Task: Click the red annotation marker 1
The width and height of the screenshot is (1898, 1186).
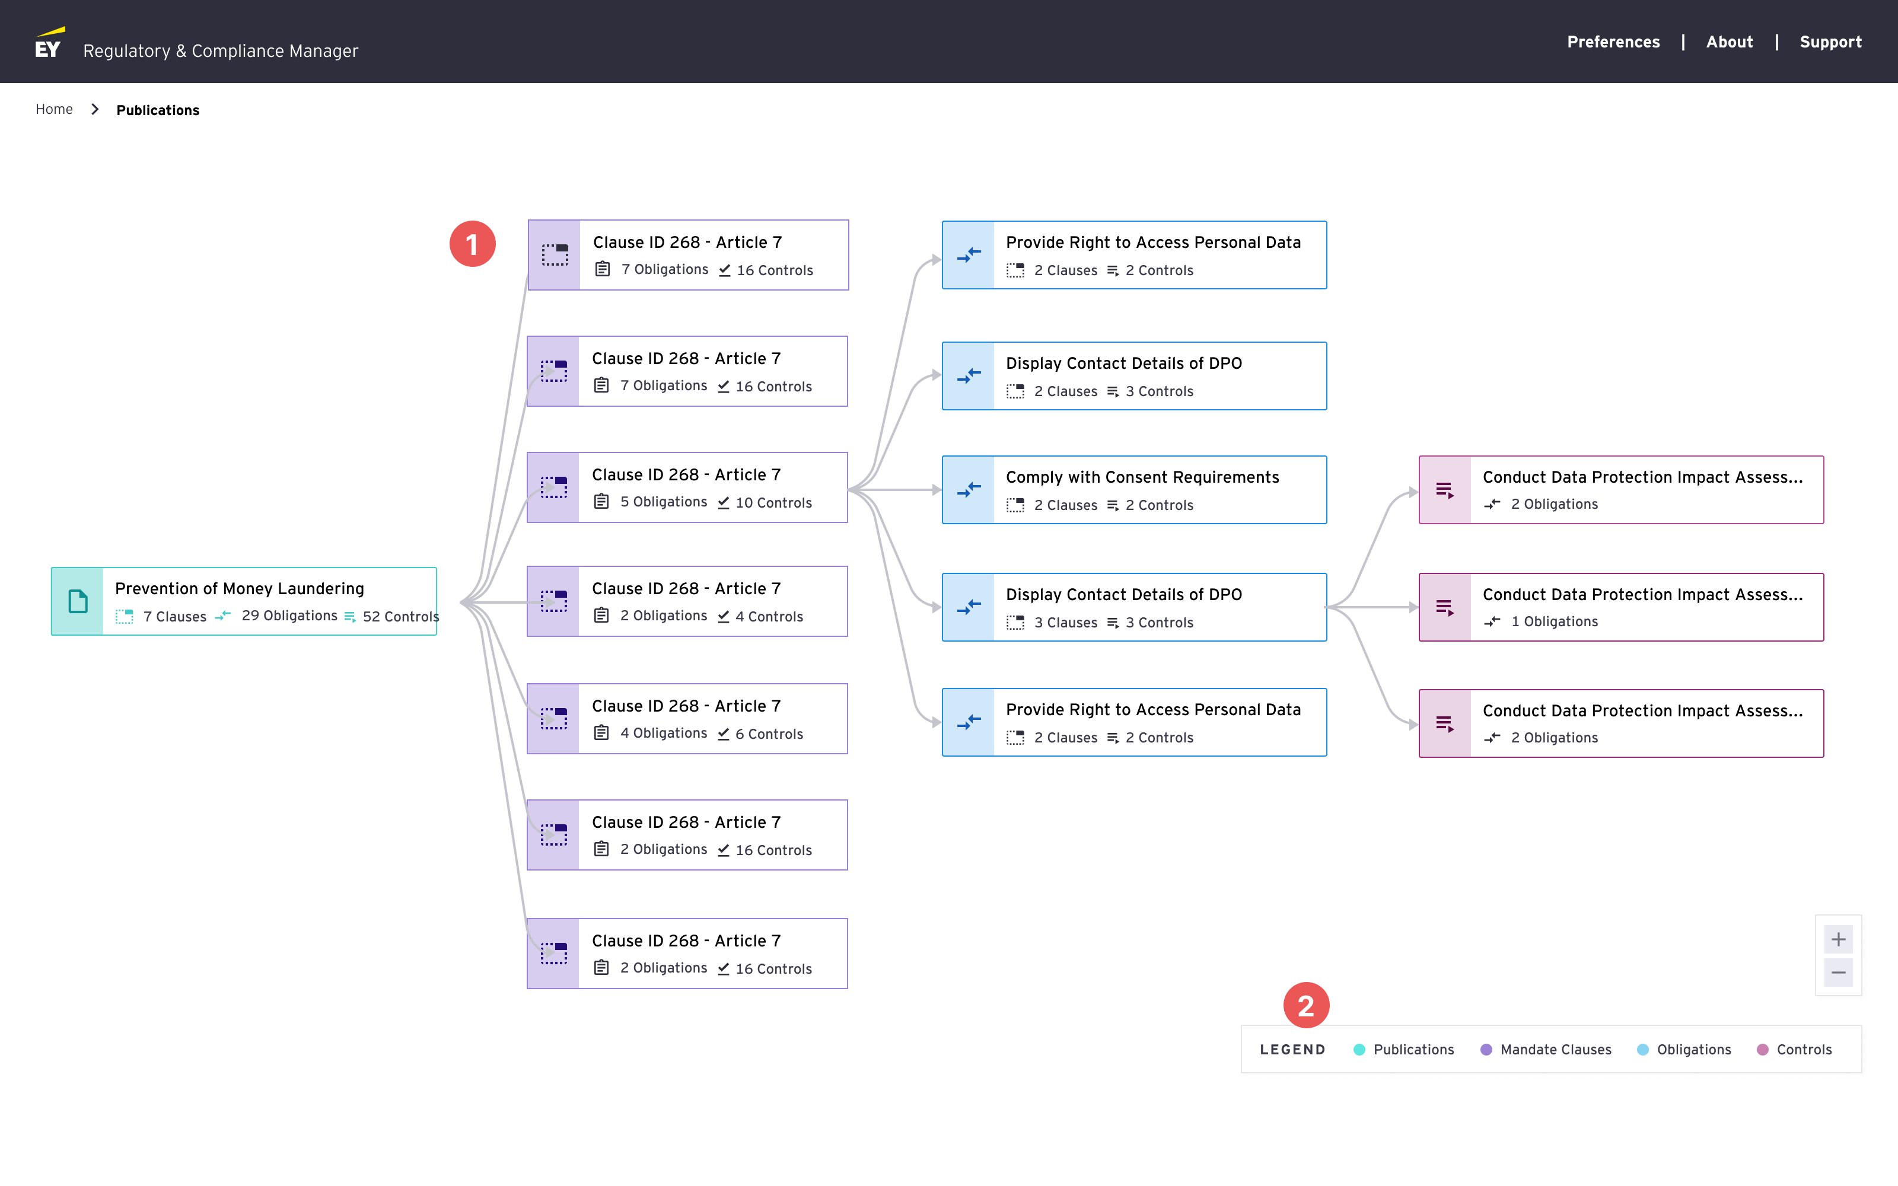Action: tap(472, 244)
